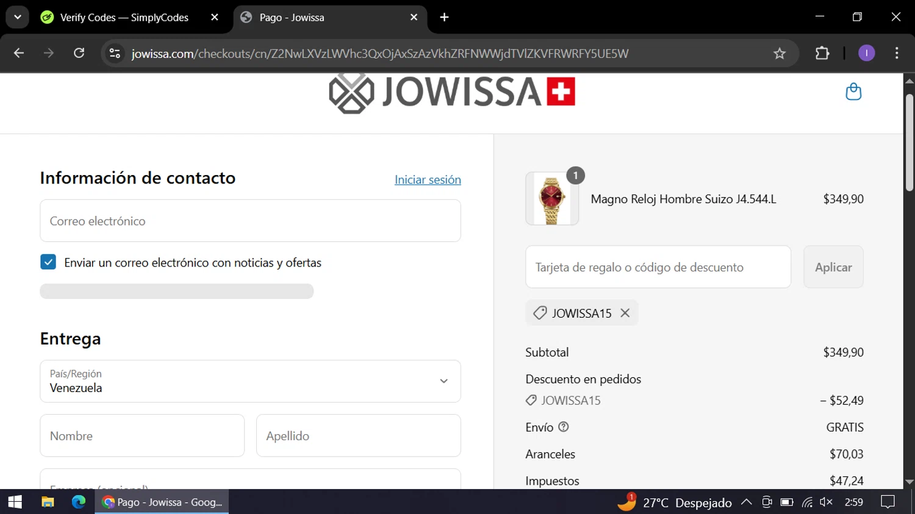
Task: Click the Subtotal $349,90 amount
Action: [x=843, y=352]
